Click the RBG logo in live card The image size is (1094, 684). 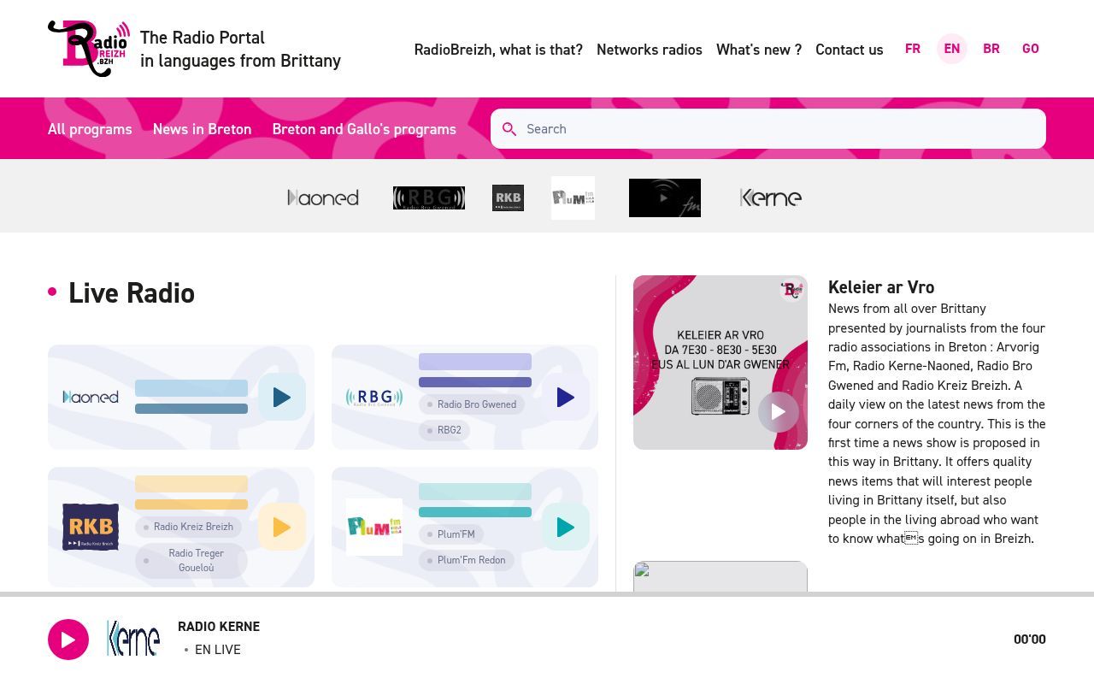(374, 397)
